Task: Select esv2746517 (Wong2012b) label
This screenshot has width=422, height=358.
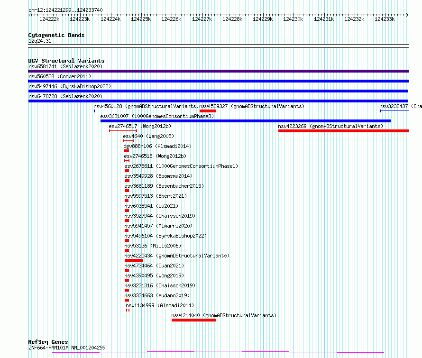Action: coord(140,126)
